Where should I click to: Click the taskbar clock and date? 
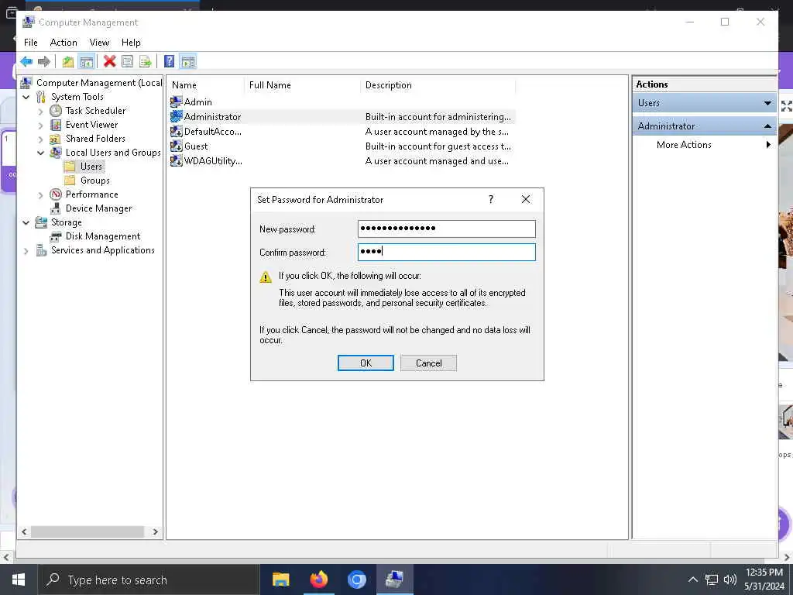(764, 580)
